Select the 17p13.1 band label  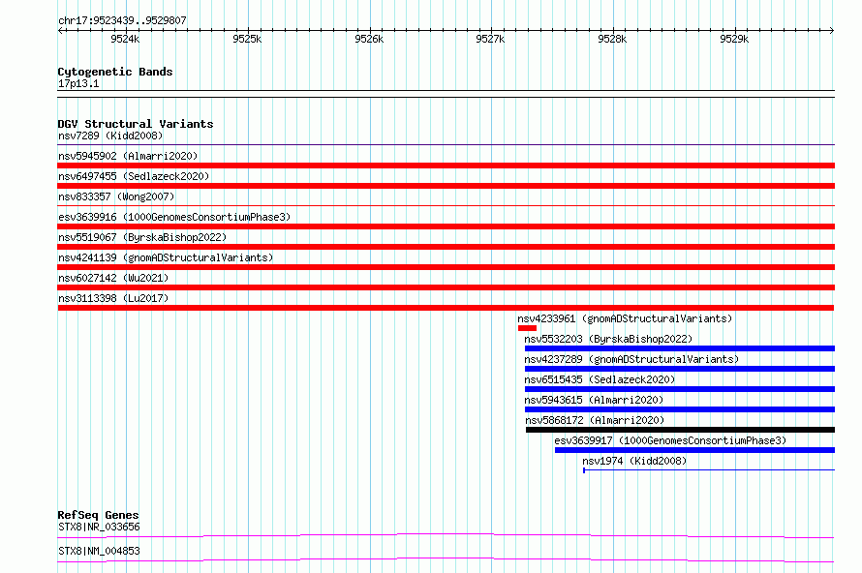[78, 83]
